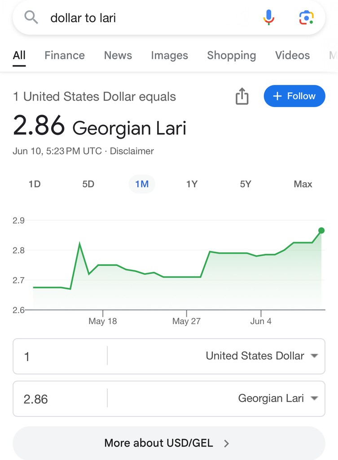Select the 1D chart range
This screenshot has width=338, height=460.
[34, 184]
